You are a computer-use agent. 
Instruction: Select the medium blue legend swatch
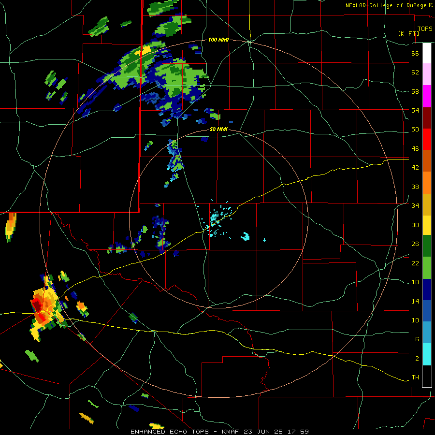[427, 311]
